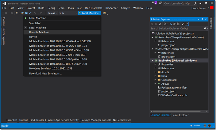This screenshot has height=130, width=216.
Task: Open the Error List tab
Action: (12, 120)
